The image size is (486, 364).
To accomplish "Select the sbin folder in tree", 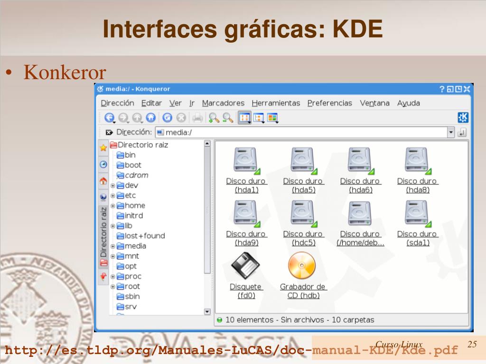I will click(128, 297).
